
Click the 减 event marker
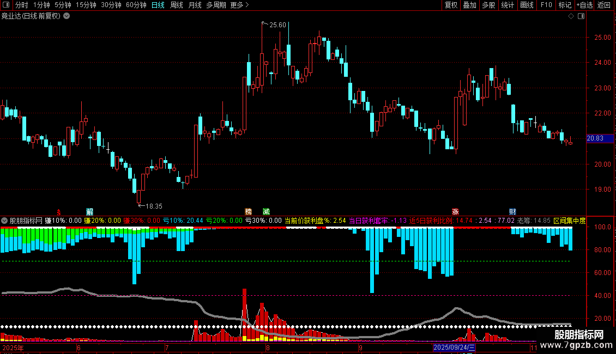coord(267,212)
